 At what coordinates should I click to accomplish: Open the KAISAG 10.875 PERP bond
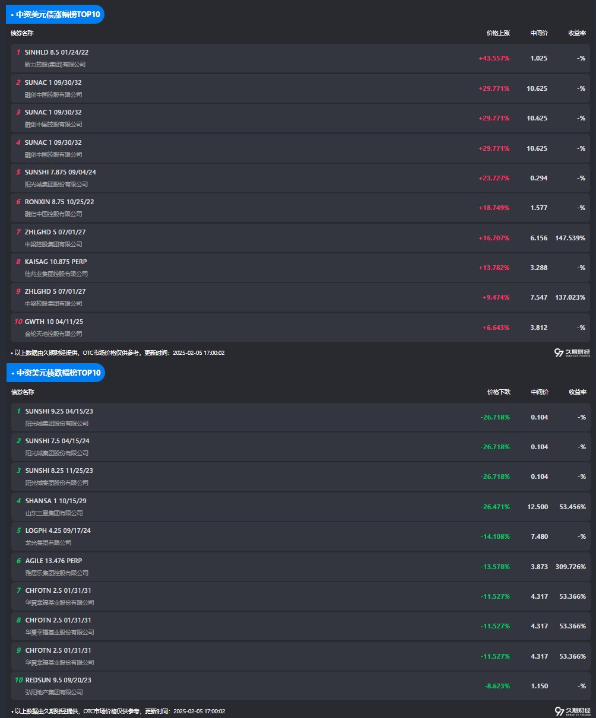[56, 262]
